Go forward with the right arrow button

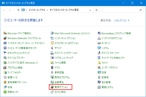click(x=10, y=10)
